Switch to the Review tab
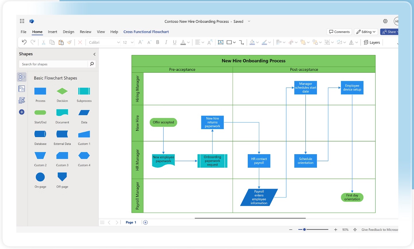This screenshot has height=249, width=414. tap(86, 32)
